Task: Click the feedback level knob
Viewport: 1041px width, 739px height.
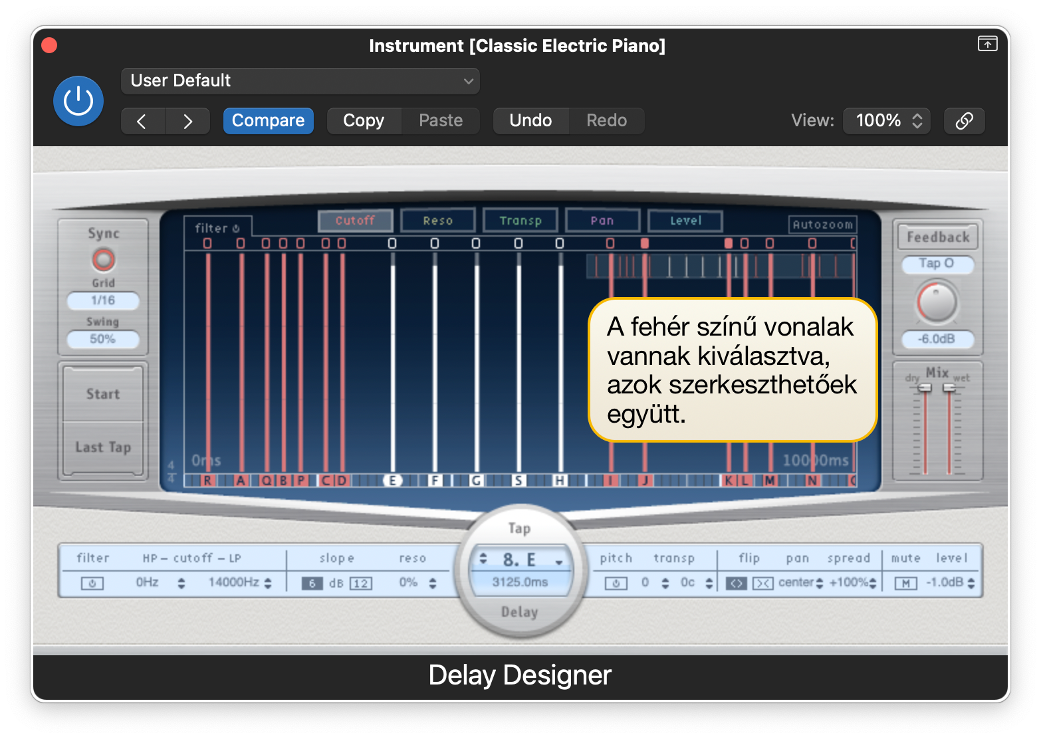Action: (937, 302)
